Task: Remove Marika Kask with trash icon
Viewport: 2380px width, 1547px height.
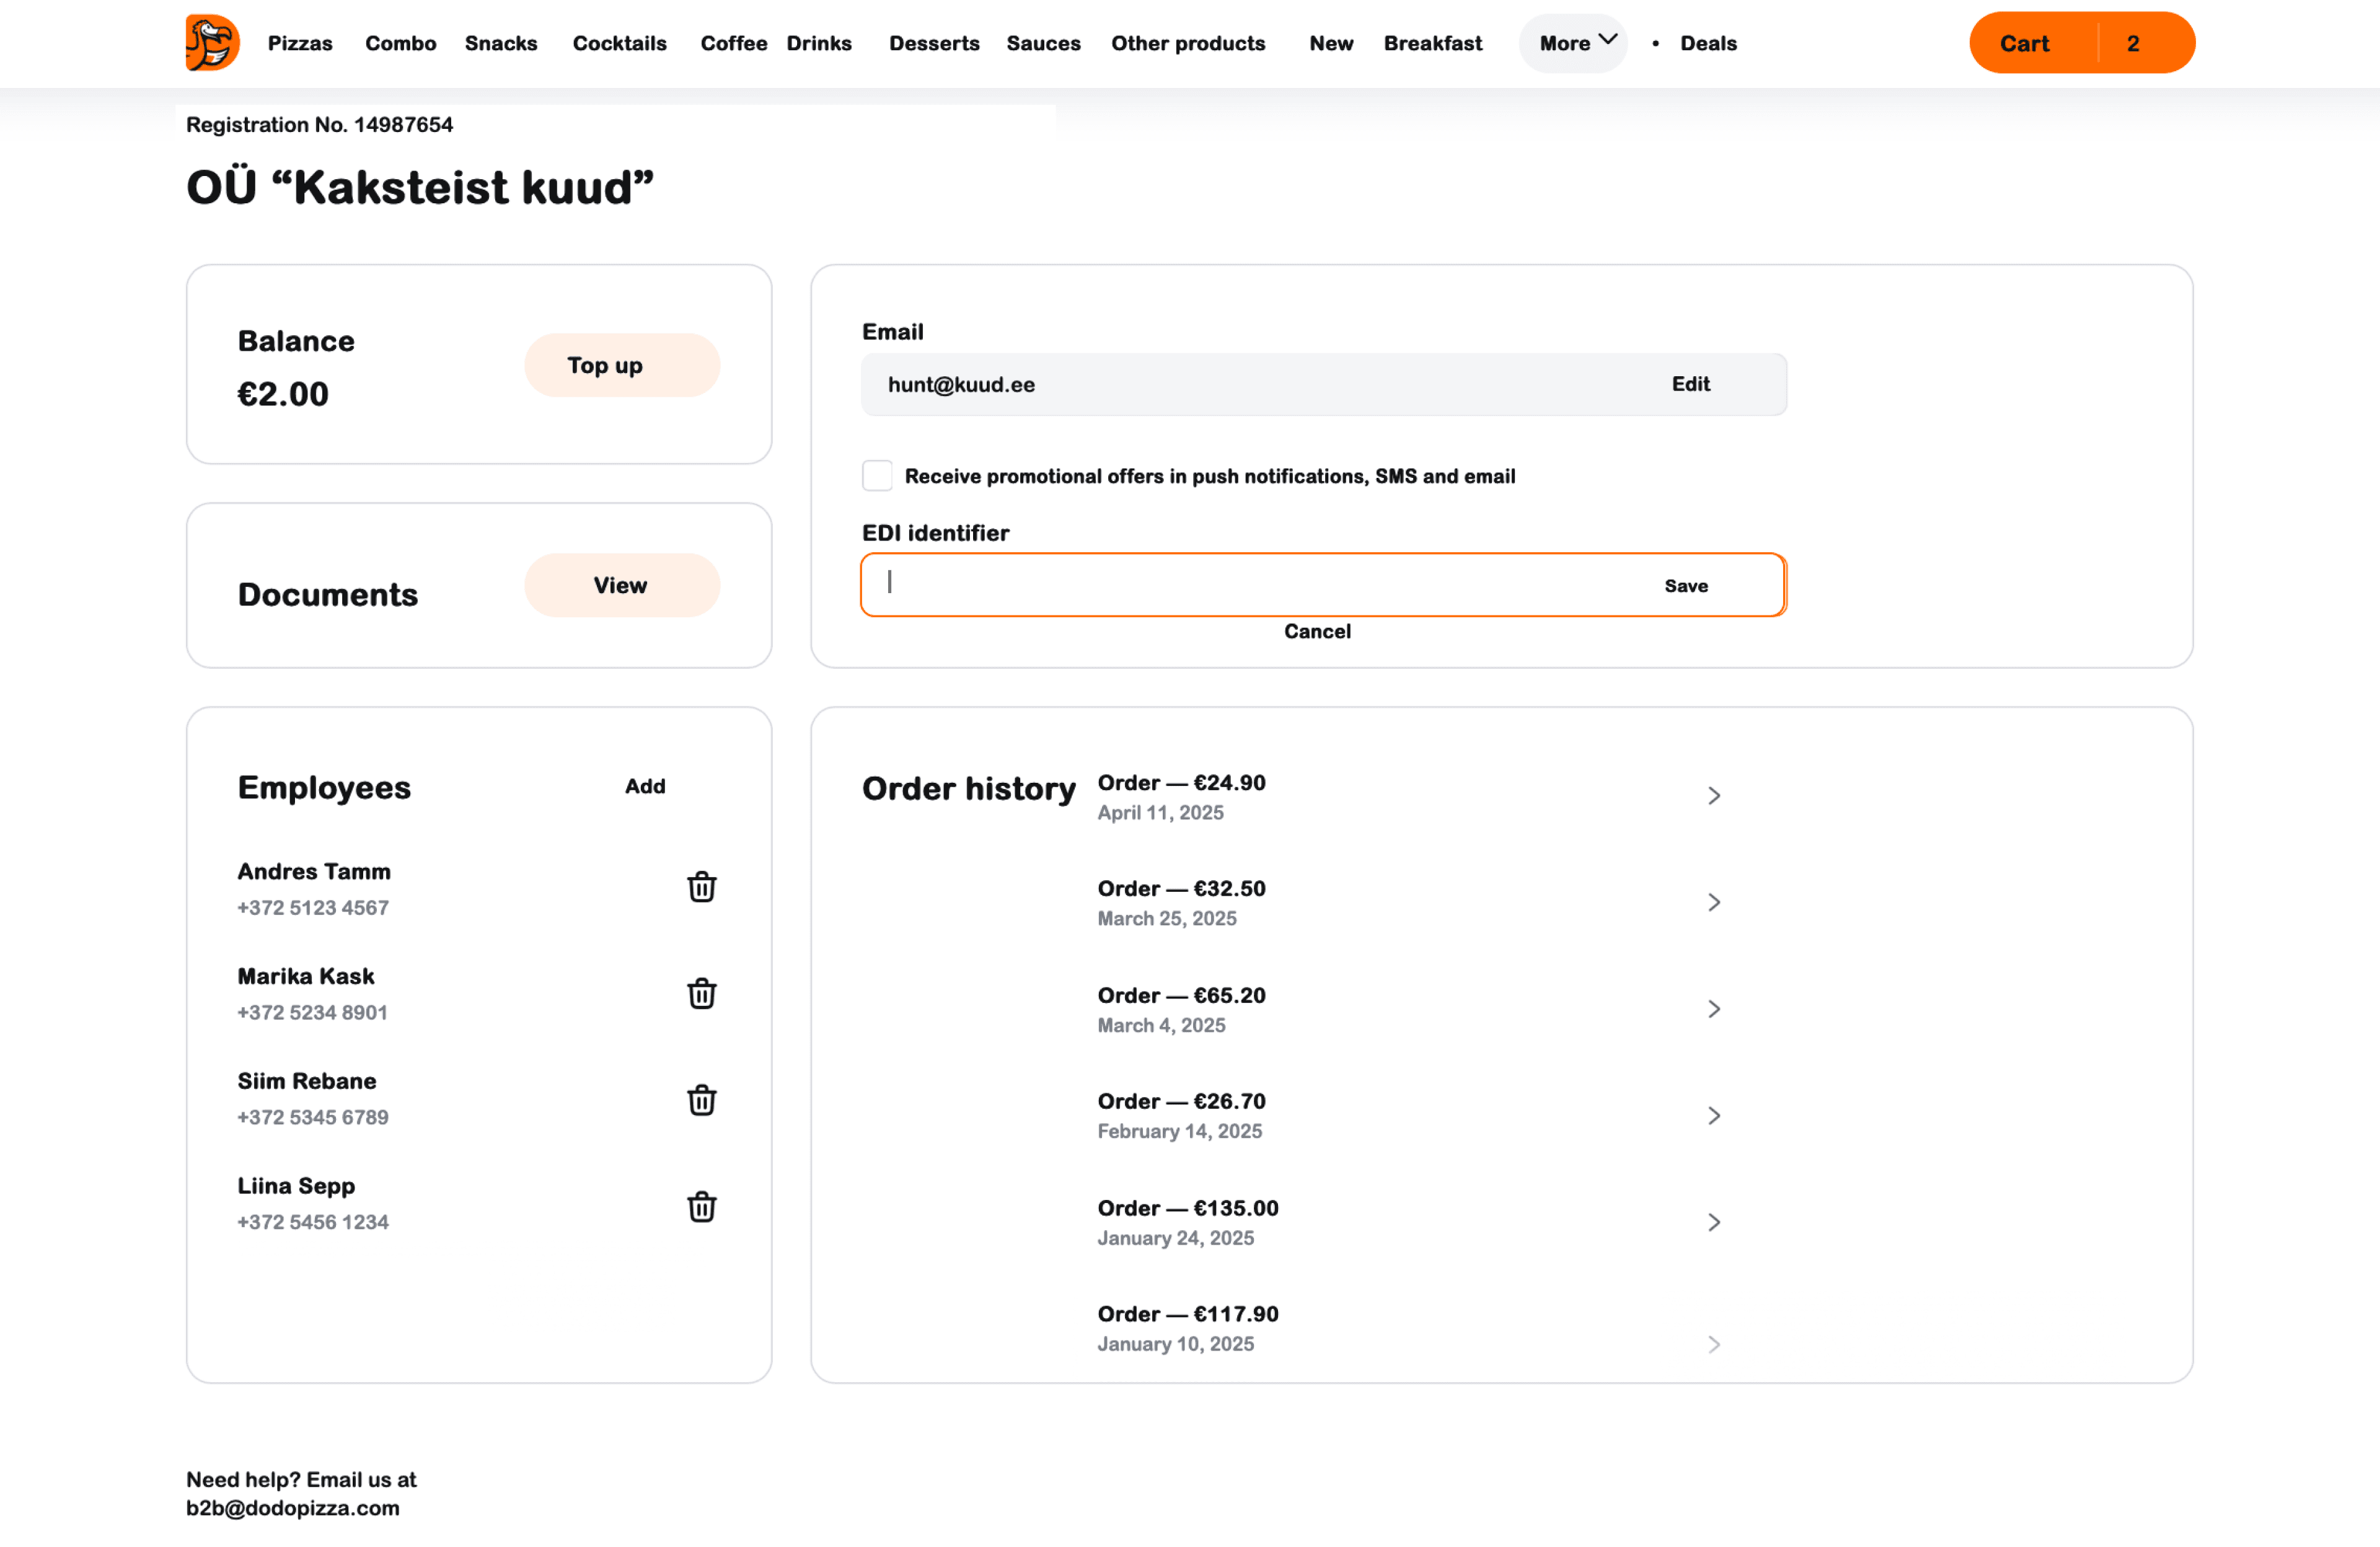Action: tap(701, 993)
